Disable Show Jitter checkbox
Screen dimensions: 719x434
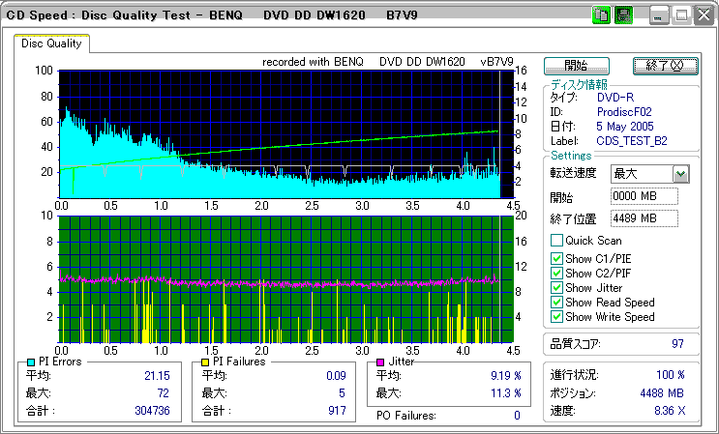(556, 288)
